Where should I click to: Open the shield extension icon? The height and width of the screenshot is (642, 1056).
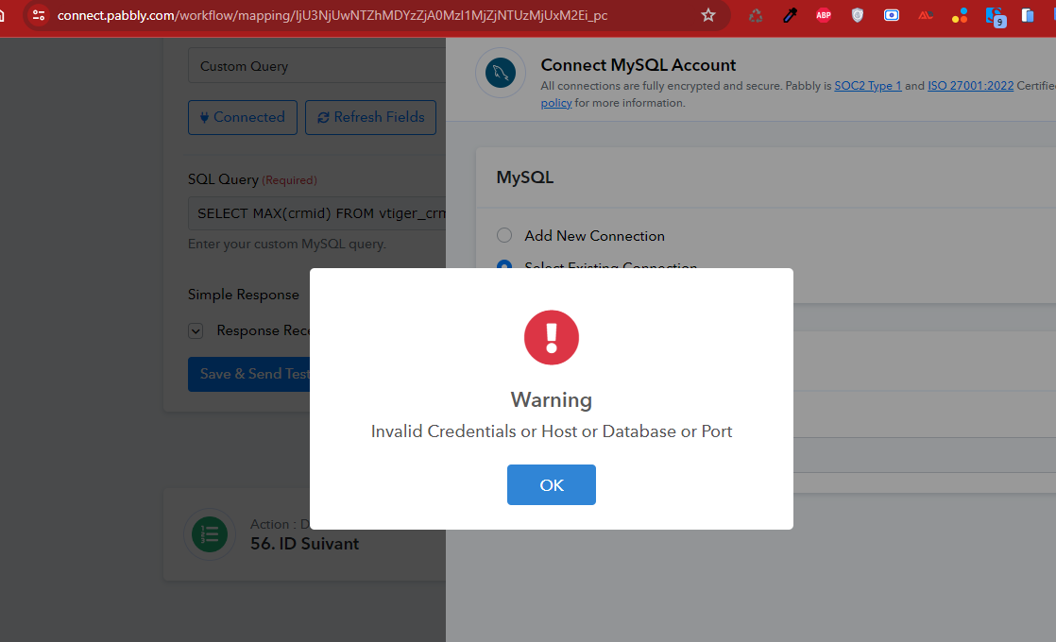[858, 15]
